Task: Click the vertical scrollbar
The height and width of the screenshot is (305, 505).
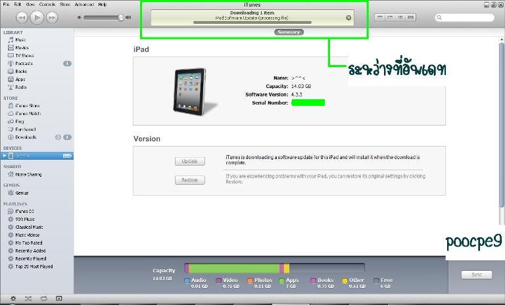Action: pyautogui.click(x=502, y=126)
